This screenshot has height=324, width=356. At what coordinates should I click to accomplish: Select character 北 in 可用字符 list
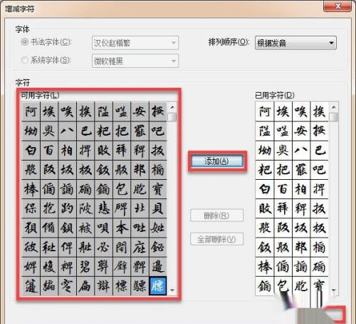(x=140, y=208)
